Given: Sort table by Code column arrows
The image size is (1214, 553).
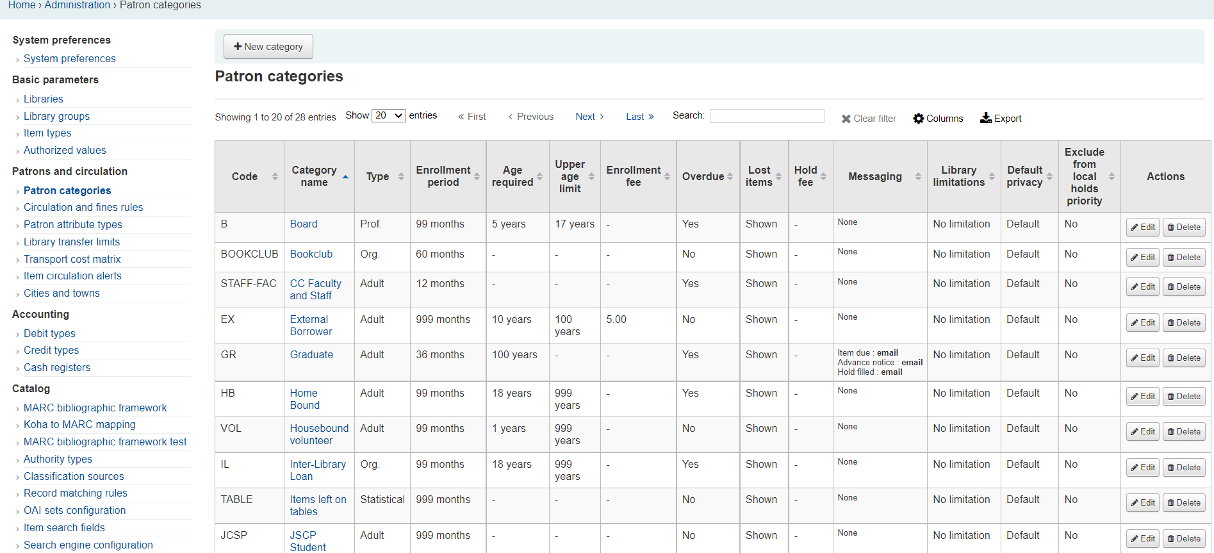Looking at the screenshot, I should 275,176.
